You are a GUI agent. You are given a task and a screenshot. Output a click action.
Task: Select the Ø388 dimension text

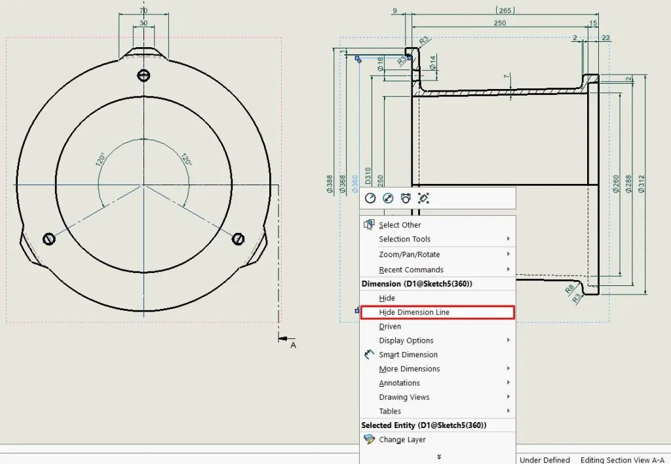coord(330,184)
